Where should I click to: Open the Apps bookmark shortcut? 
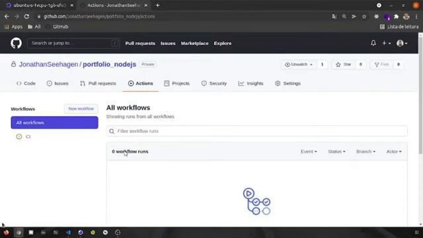tap(13, 26)
